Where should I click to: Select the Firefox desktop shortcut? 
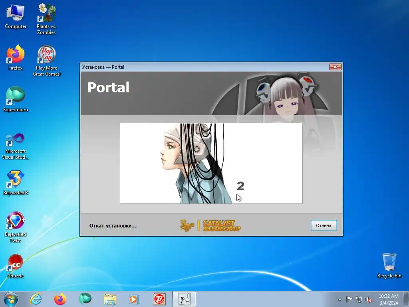(x=16, y=58)
